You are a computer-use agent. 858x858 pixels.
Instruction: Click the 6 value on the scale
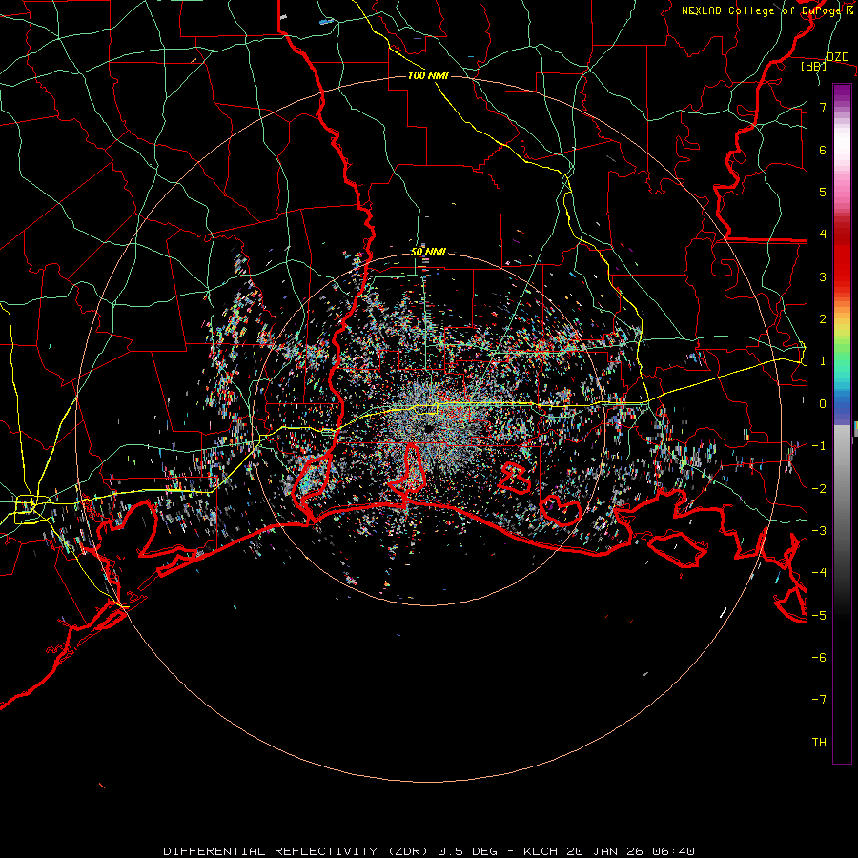[x=823, y=150]
